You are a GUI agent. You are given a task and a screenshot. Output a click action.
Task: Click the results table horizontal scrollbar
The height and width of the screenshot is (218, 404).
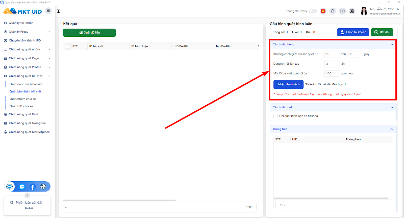(119, 200)
